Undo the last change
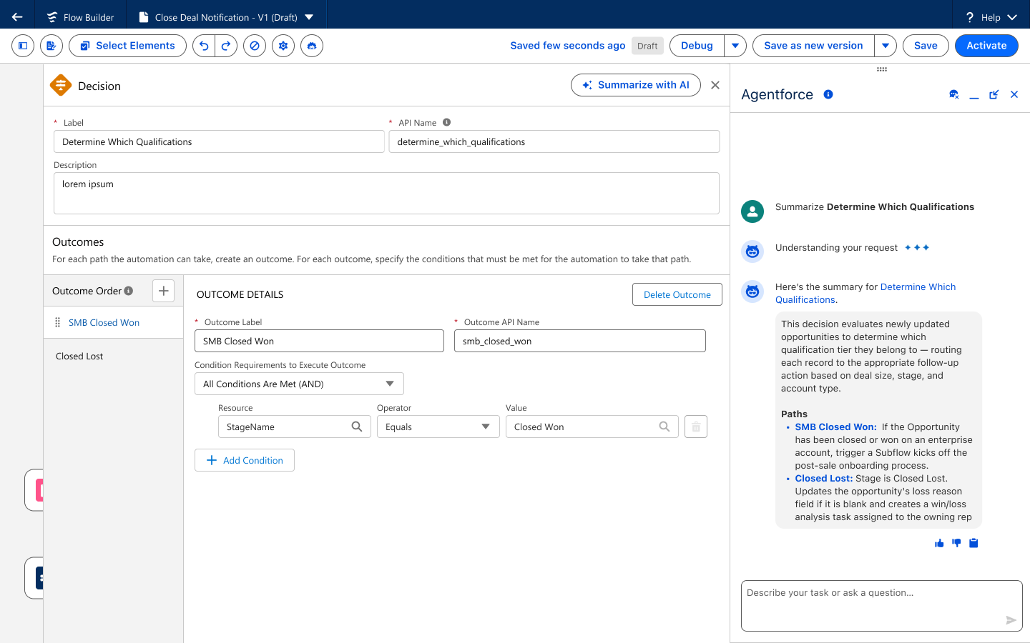 pyautogui.click(x=204, y=46)
